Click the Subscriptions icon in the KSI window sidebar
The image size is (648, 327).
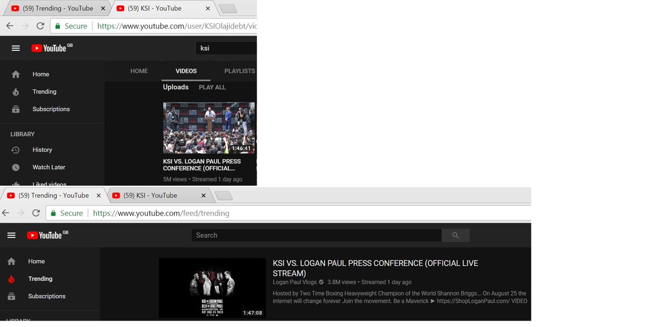pyautogui.click(x=16, y=109)
